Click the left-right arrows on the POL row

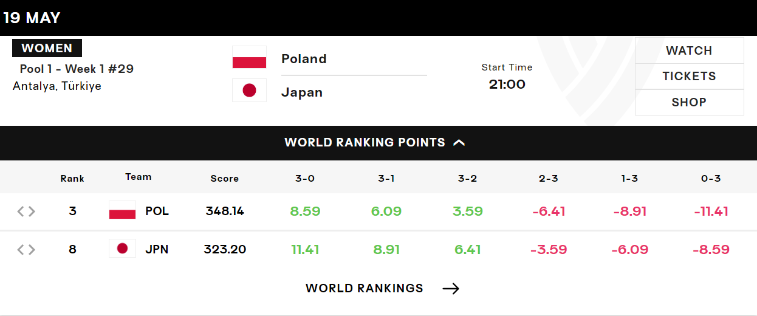26,211
